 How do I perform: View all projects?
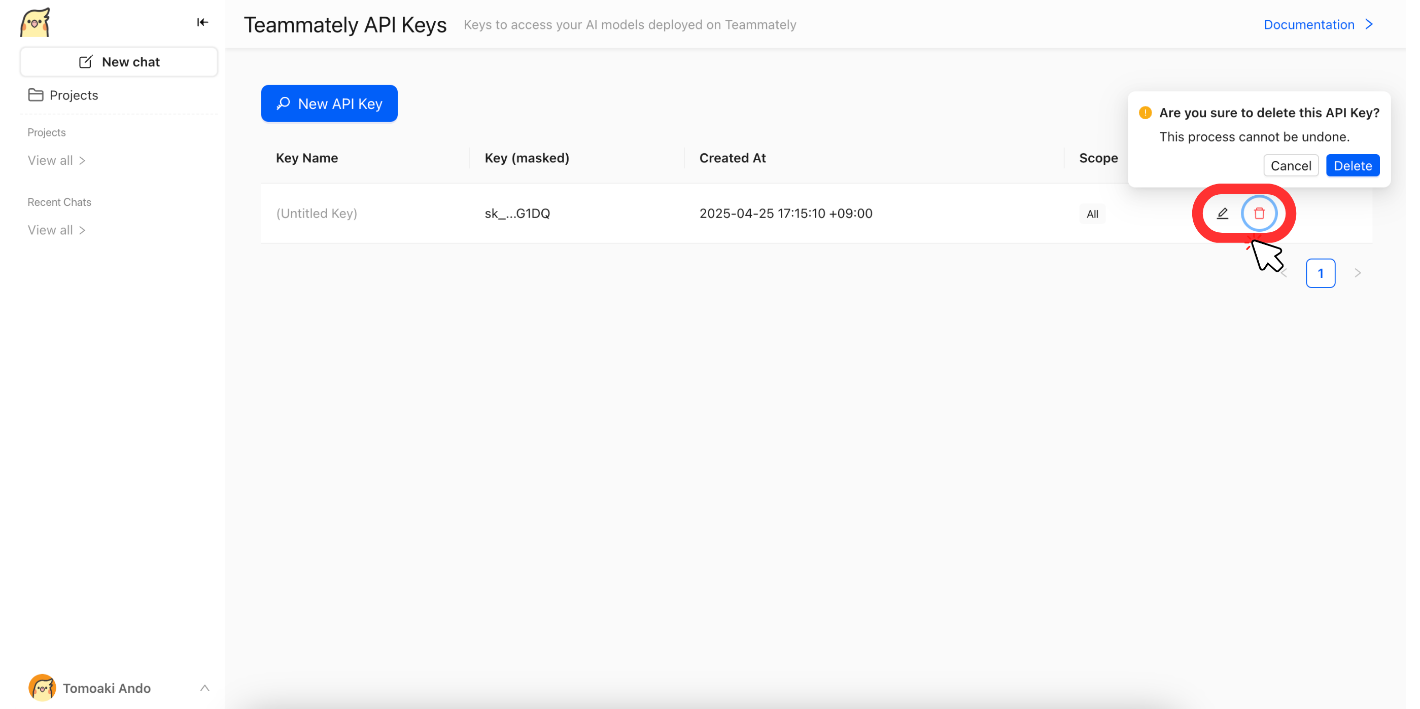coord(57,160)
